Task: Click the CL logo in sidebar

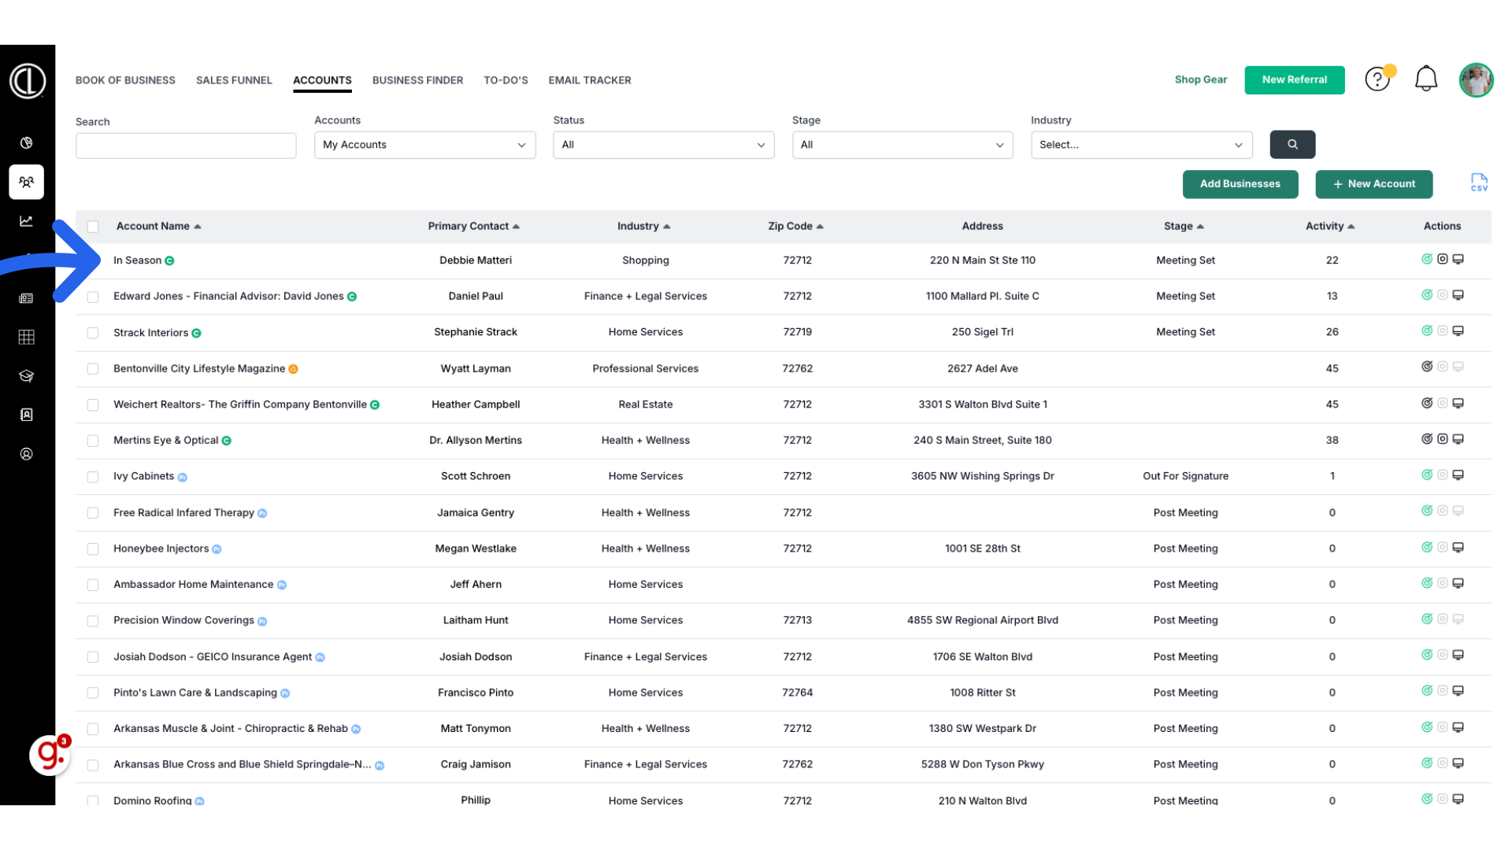Action: (x=28, y=80)
